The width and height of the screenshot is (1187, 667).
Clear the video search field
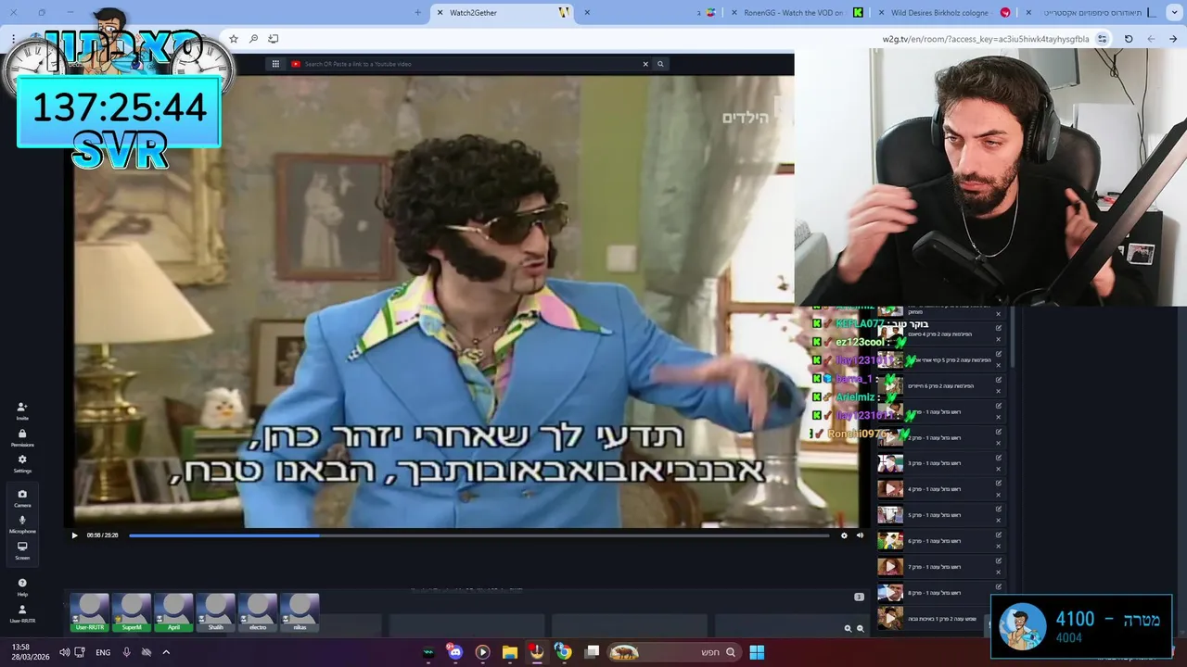[x=645, y=64]
